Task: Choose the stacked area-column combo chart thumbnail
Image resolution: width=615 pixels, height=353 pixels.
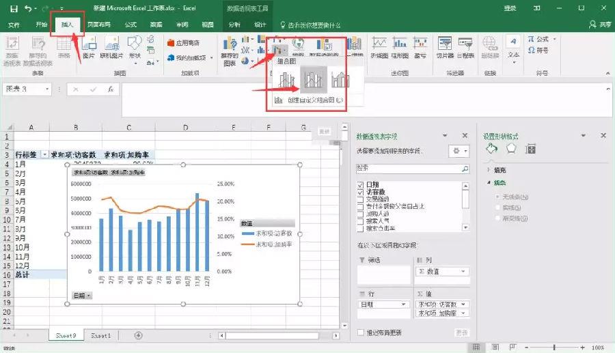Action: [340, 80]
